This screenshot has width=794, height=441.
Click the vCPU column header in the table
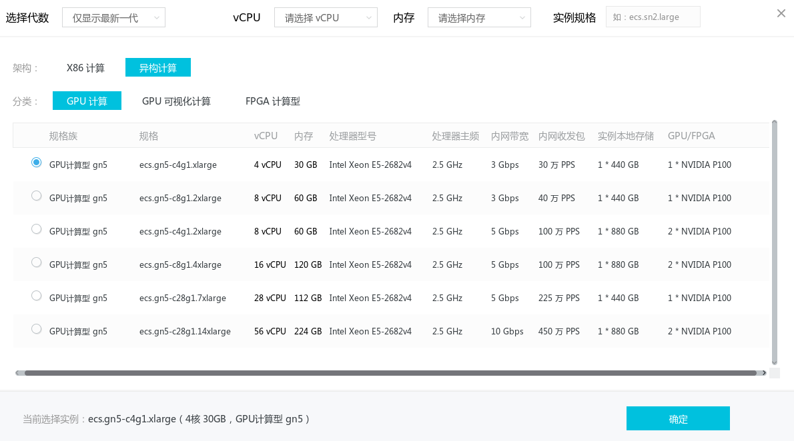(x=266, y=136)
